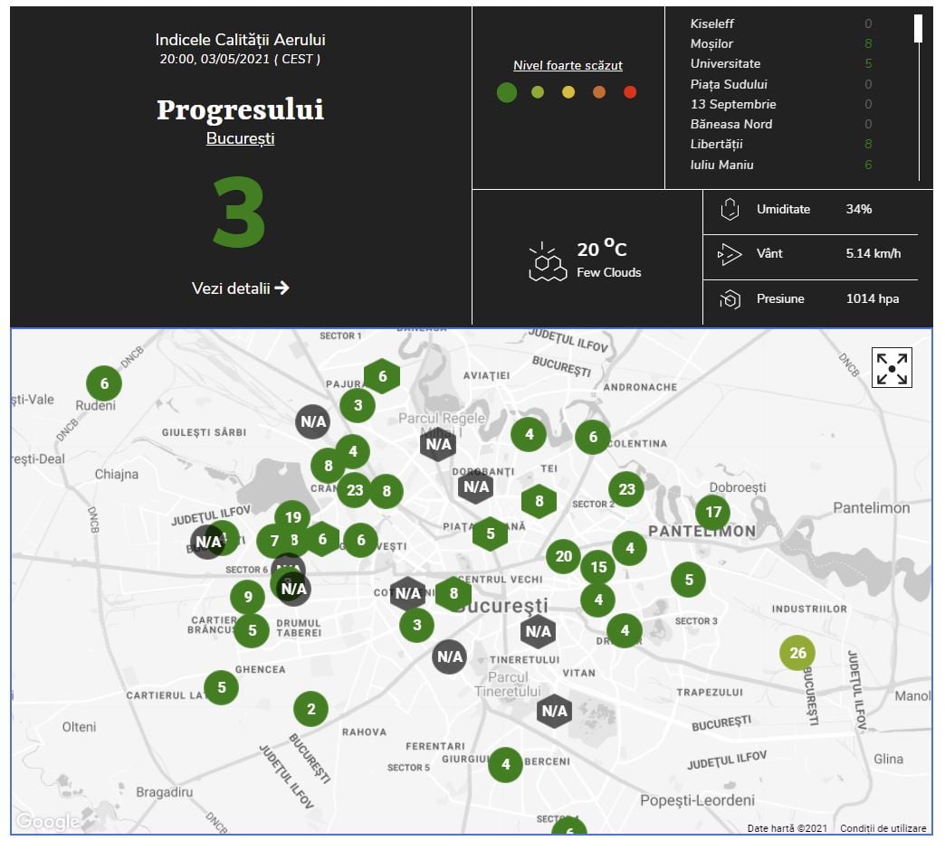
Task: Click the red level dot in legend
Action: (630, 91)
